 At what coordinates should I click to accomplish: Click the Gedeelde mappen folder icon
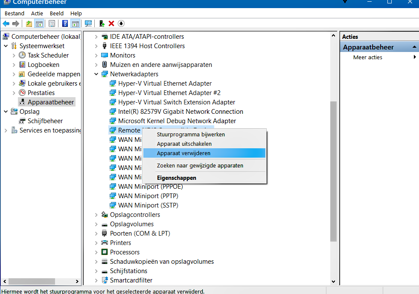tap(22, 74)
